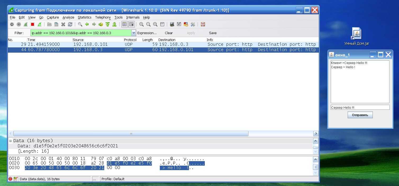Open the coloring rules icon
This screenshot has height=186, width=399.
[x=186, y=24]
